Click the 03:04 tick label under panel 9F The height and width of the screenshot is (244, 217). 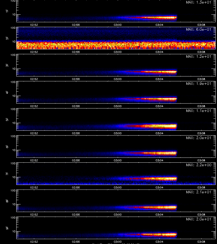click(x=159, y=242)
